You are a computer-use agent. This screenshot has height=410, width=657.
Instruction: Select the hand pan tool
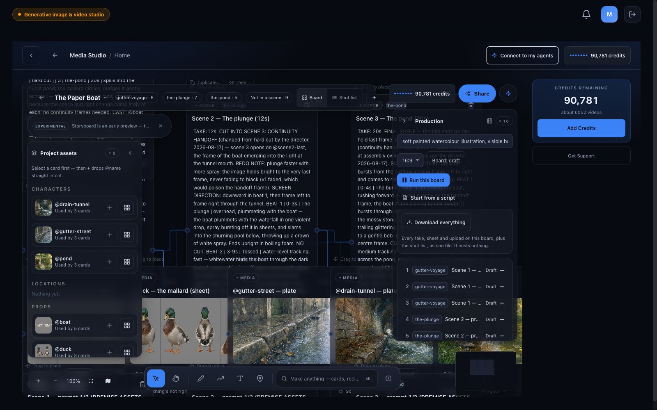pos(176,378)
